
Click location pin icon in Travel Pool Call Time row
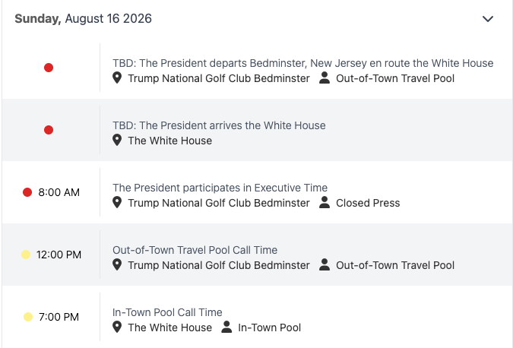[x=117, y=265]
